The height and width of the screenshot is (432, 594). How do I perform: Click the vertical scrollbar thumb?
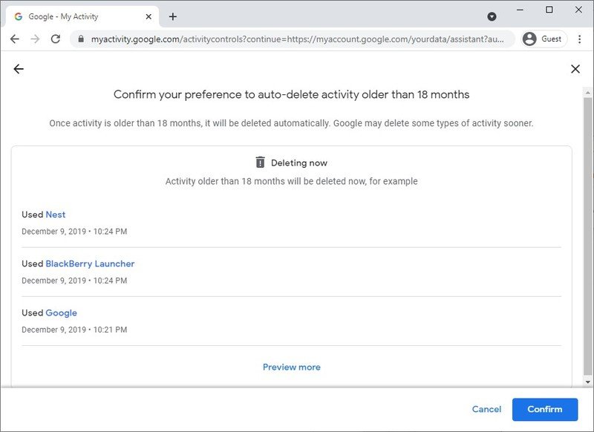coord(588,235)
